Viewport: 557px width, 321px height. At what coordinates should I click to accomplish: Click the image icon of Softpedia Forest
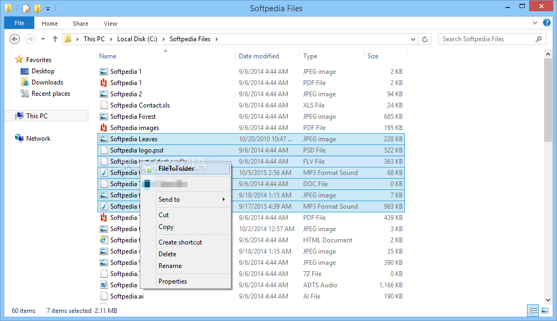(x=104, y=117)
